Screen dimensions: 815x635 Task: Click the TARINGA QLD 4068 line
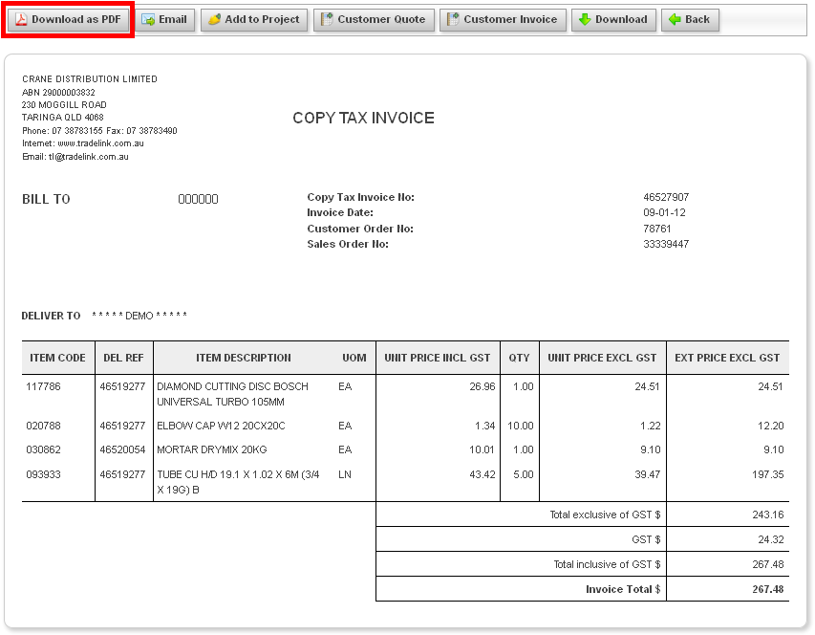[x=62, y=117]
